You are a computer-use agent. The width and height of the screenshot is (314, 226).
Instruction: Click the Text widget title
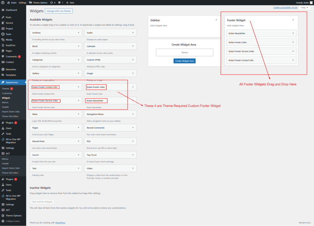[x=34, y=168]
